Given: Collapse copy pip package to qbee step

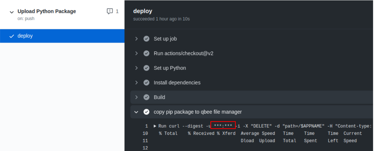Looking at the screenshot, I should pyautogui.click(x=136, y=112).
